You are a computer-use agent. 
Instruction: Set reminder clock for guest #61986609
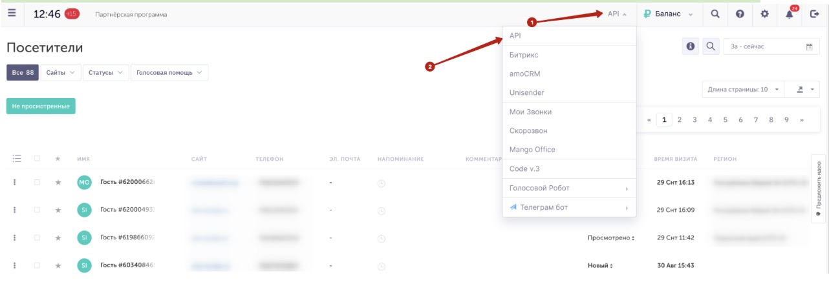[382, 238]
